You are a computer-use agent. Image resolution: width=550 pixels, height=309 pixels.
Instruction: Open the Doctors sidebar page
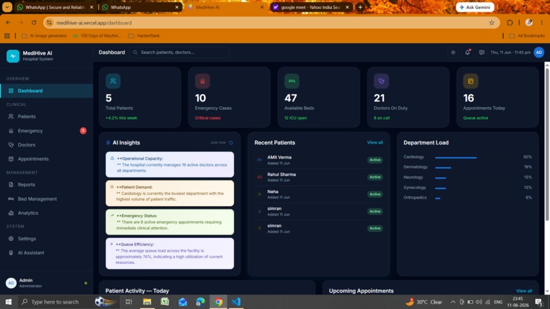point(46,145)
